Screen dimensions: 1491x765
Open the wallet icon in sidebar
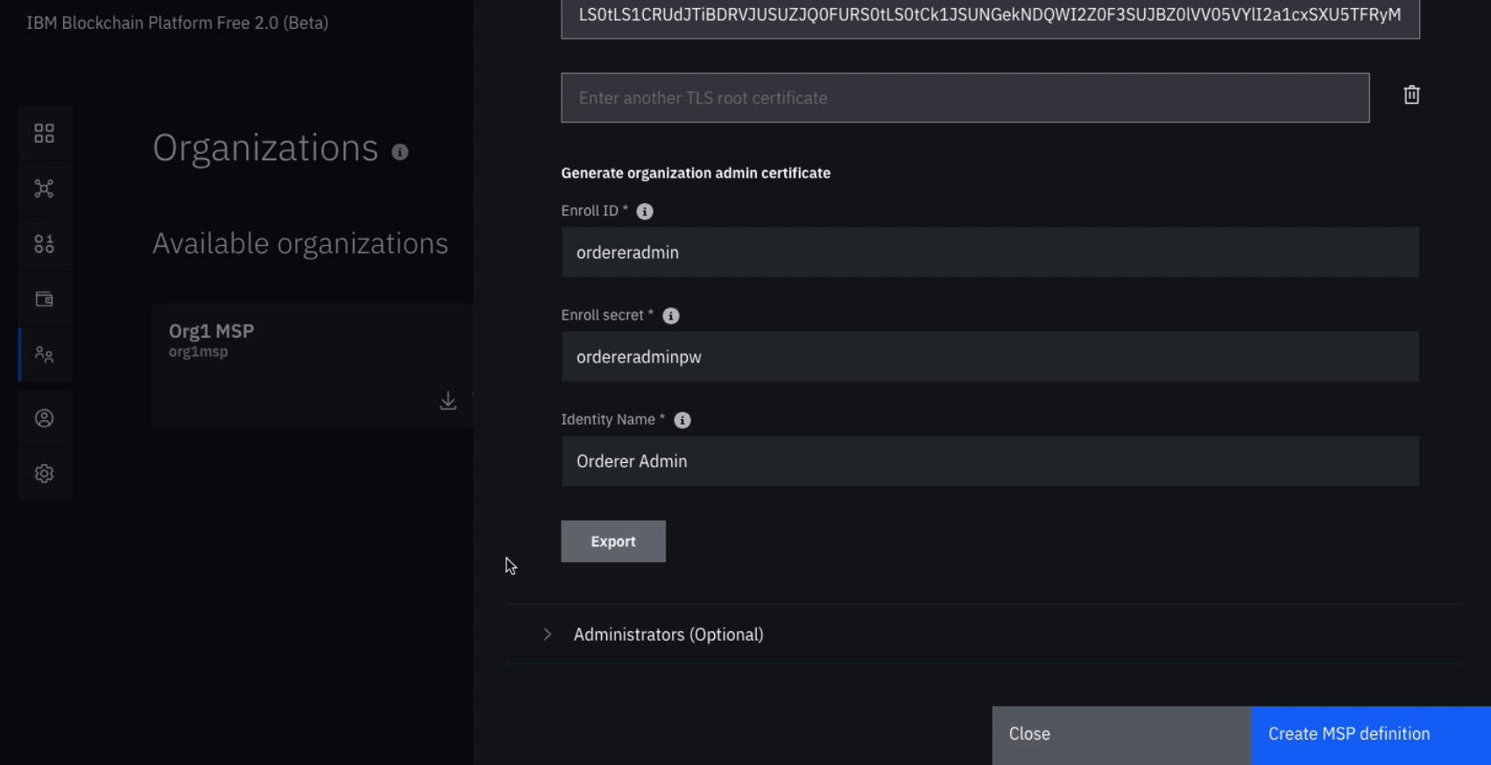tap(44, 299)
